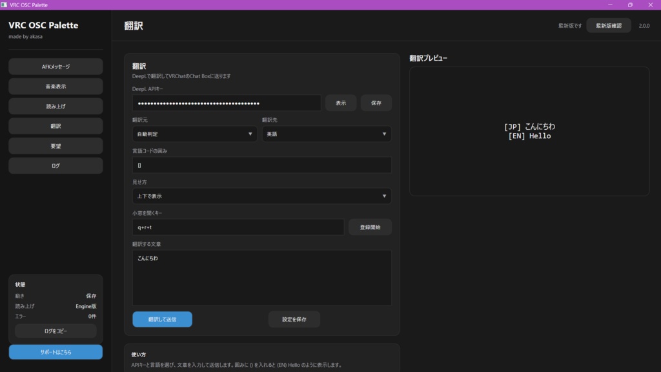
Task: Click 最新版確認 to check updates
Action: [x=608, y=26]
